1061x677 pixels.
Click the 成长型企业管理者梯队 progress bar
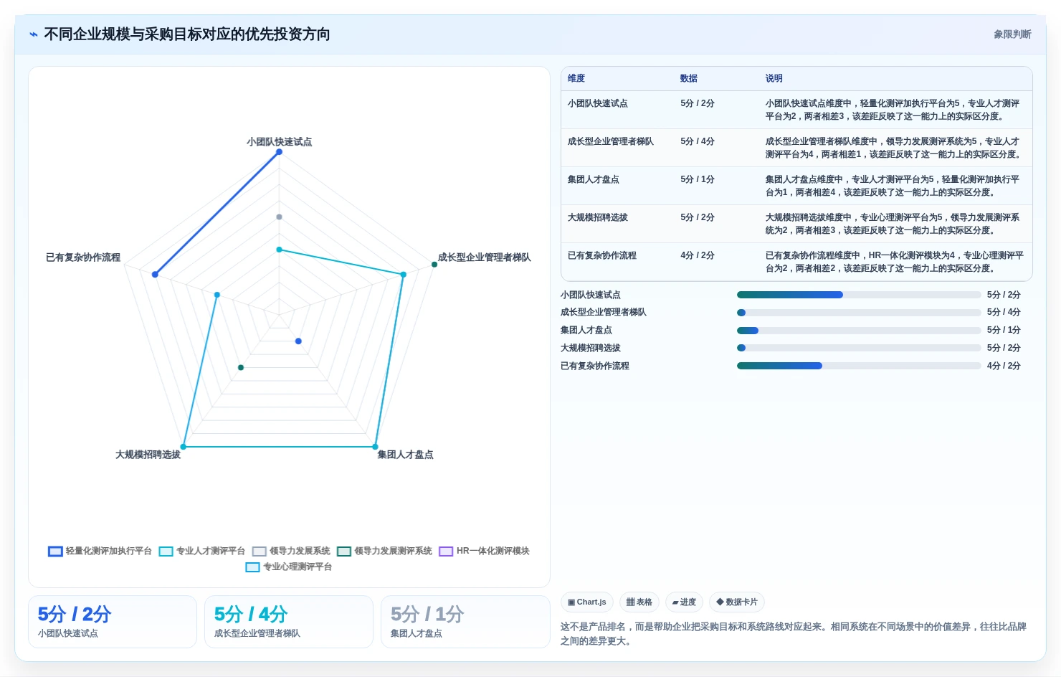pos(859,313)
